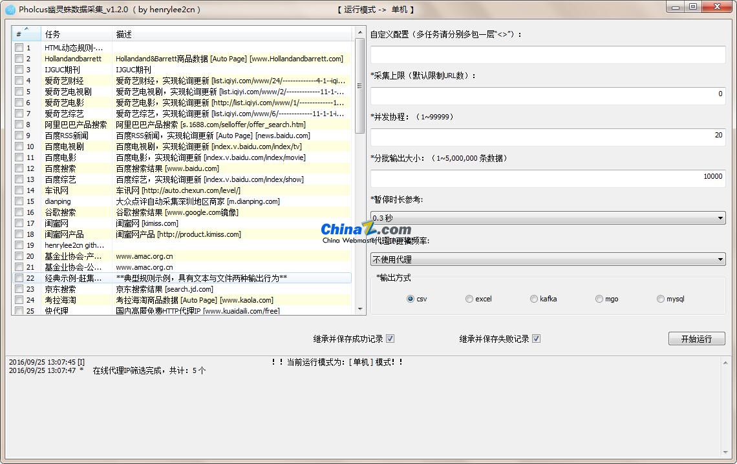
Task: Select the 百度RSS新闻 task row
Action: [182, 135]
